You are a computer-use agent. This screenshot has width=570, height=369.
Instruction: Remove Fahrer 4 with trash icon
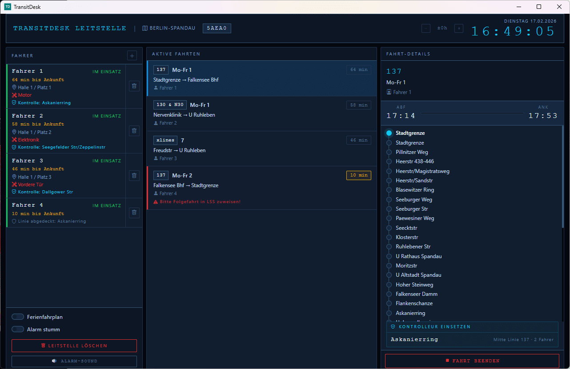pyautogui.click(x=134, y=213)
